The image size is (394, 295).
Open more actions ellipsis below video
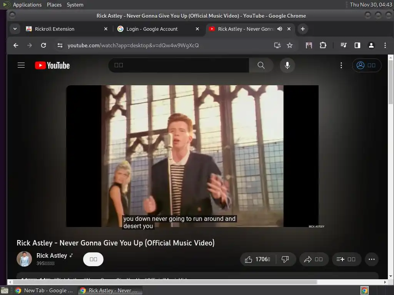[372, 259]
